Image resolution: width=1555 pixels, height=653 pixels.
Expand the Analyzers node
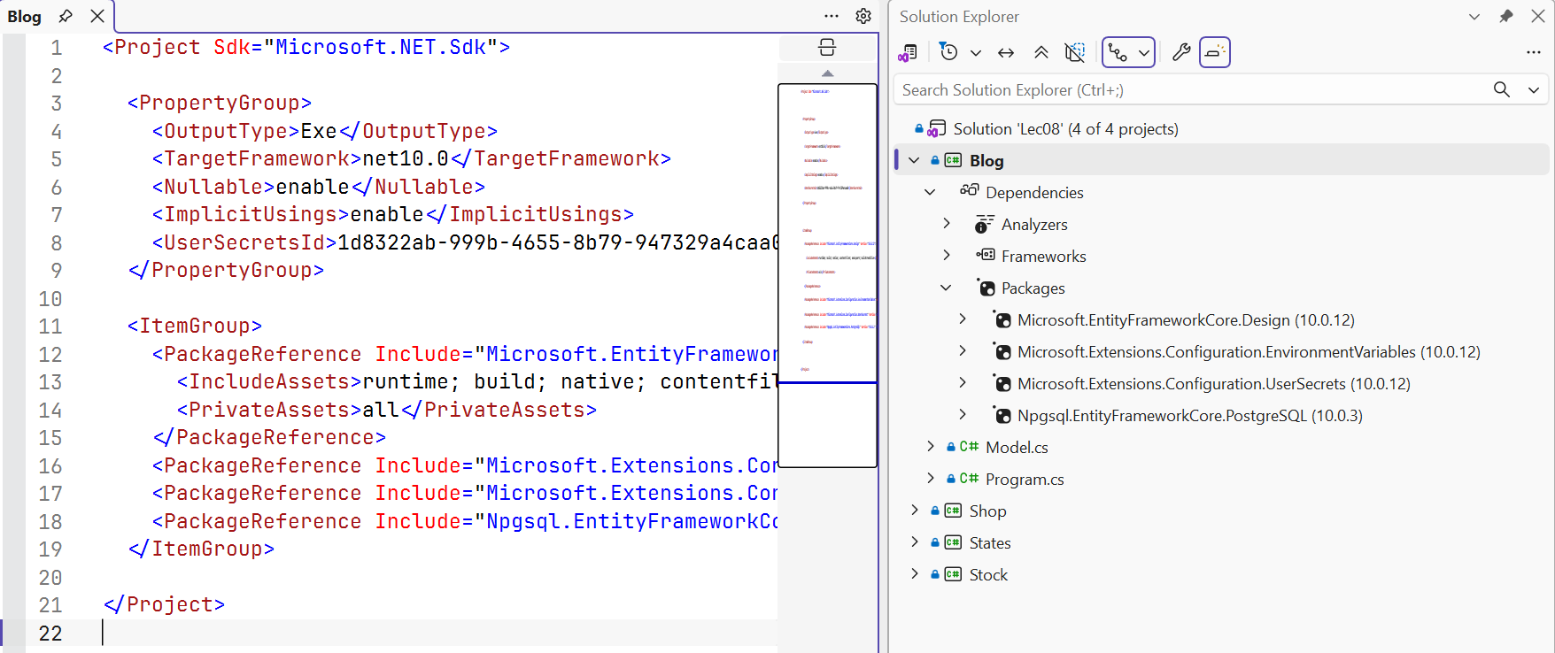[946, 225]
